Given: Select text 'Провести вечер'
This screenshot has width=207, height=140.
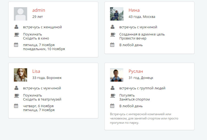Looking at the screenshot, I should pyautogui.click(x=133, y=38).
